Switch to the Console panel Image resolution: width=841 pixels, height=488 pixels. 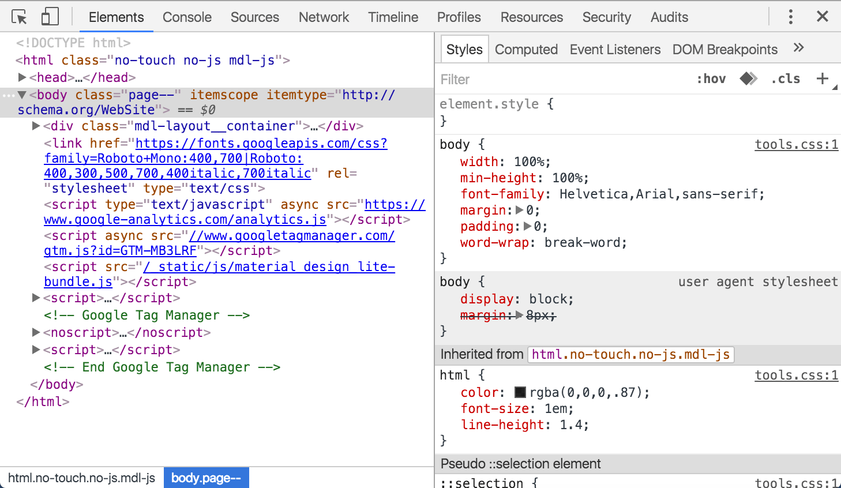coord(187,17)
